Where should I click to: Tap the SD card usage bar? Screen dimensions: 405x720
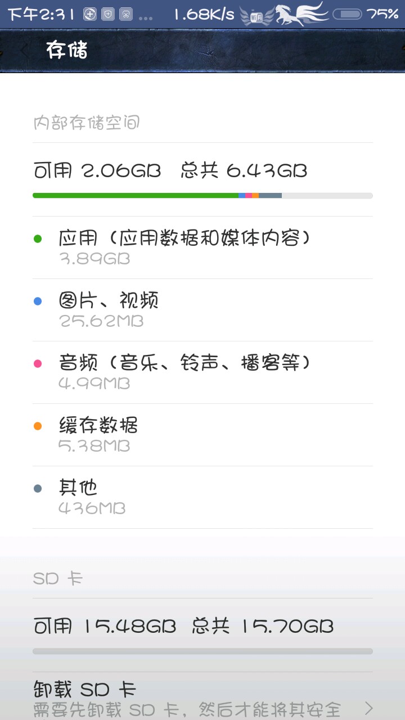click(202, 651)
